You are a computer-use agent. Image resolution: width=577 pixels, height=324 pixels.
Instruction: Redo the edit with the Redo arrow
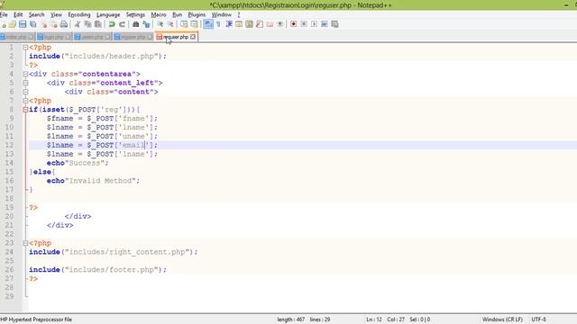point(122,24)
